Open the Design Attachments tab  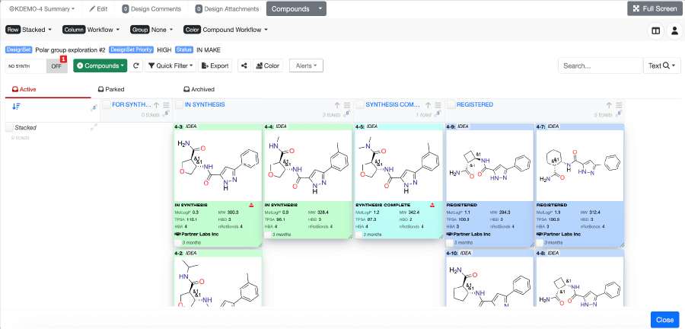pos(227,8)
